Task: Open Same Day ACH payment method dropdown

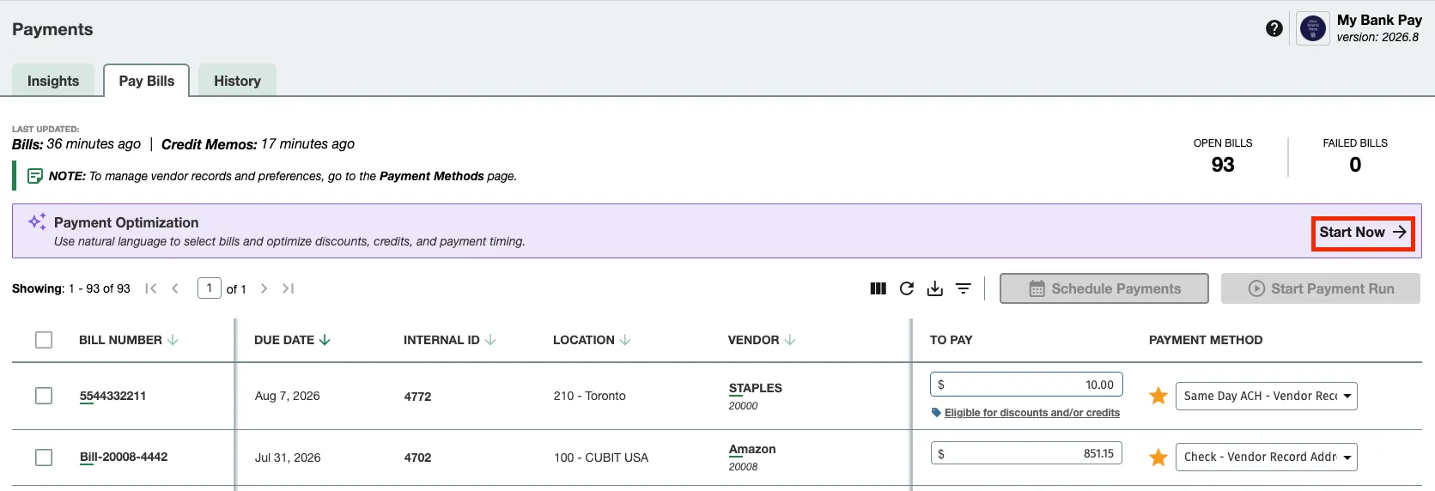Action: 1266,396
